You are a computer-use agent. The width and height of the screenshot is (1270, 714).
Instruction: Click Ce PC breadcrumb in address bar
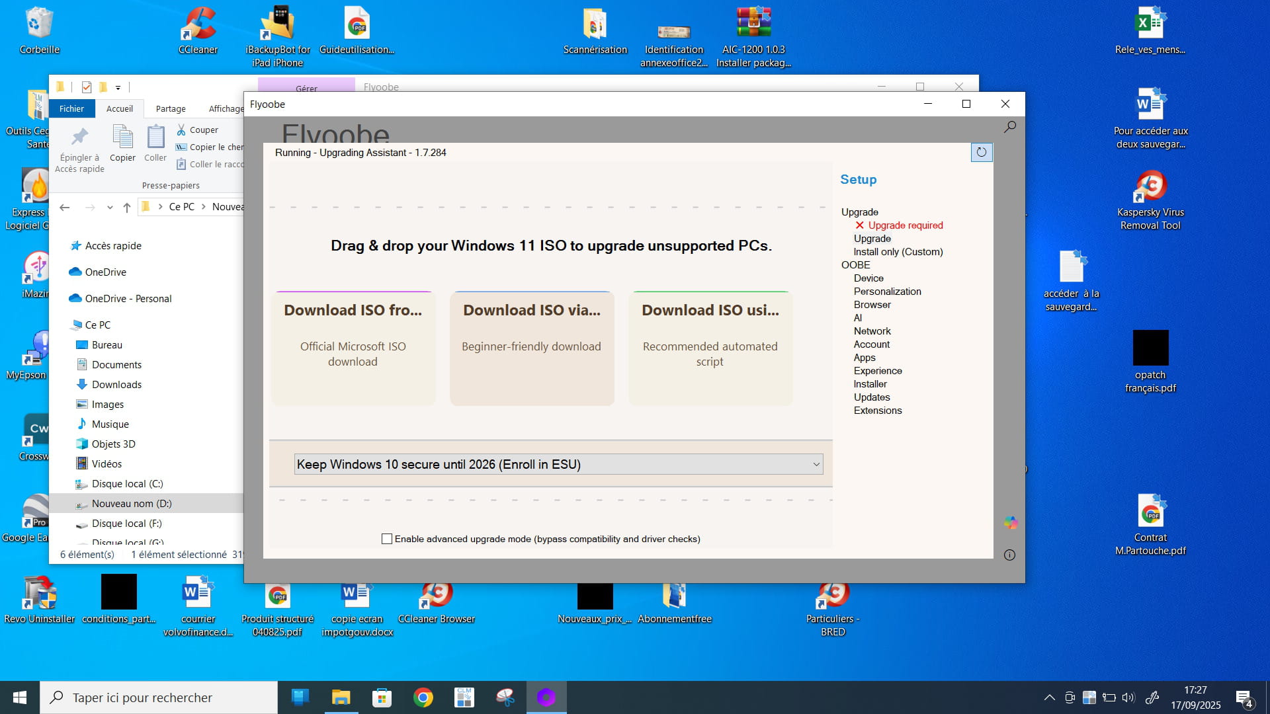pos(181,207)
